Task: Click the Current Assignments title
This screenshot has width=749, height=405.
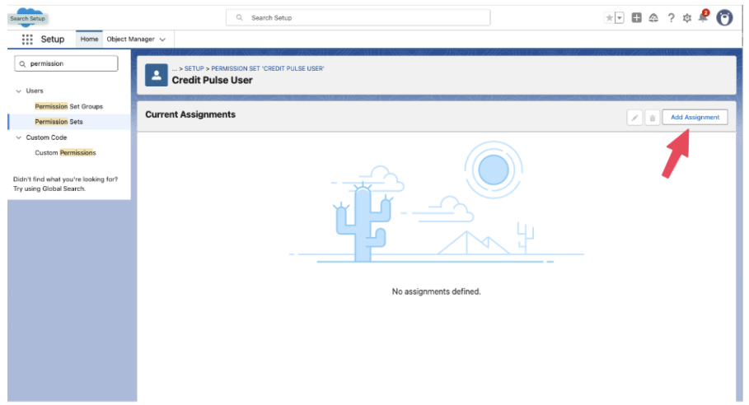Action: point(190,114)
